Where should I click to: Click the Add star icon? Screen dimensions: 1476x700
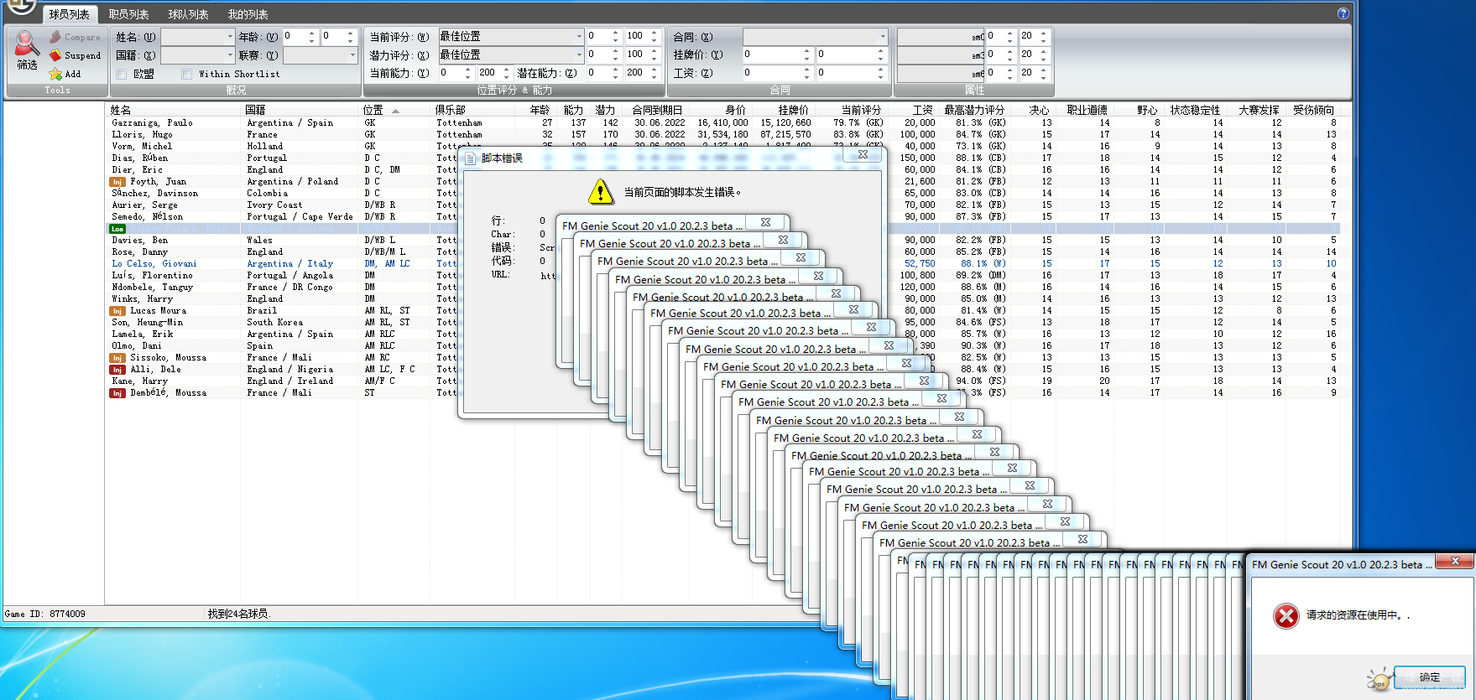pos(55,74)
